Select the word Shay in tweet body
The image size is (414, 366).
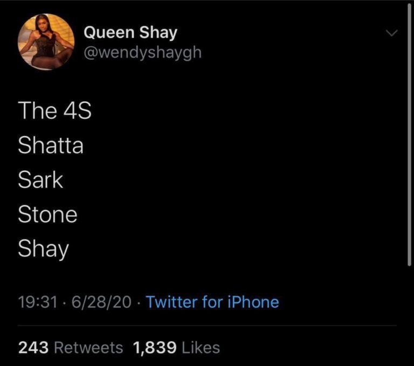pyautogui.click(x=44, y=249)
